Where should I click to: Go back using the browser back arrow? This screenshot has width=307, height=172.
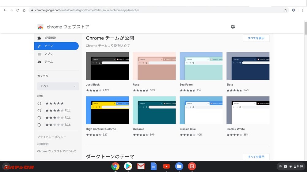[x=5, y=10]
